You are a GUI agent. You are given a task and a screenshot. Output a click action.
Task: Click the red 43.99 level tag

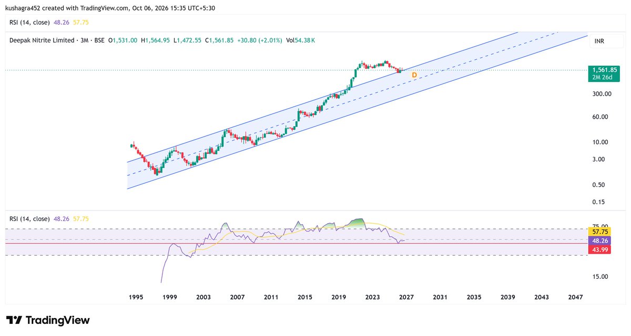[x=601, y=250]
